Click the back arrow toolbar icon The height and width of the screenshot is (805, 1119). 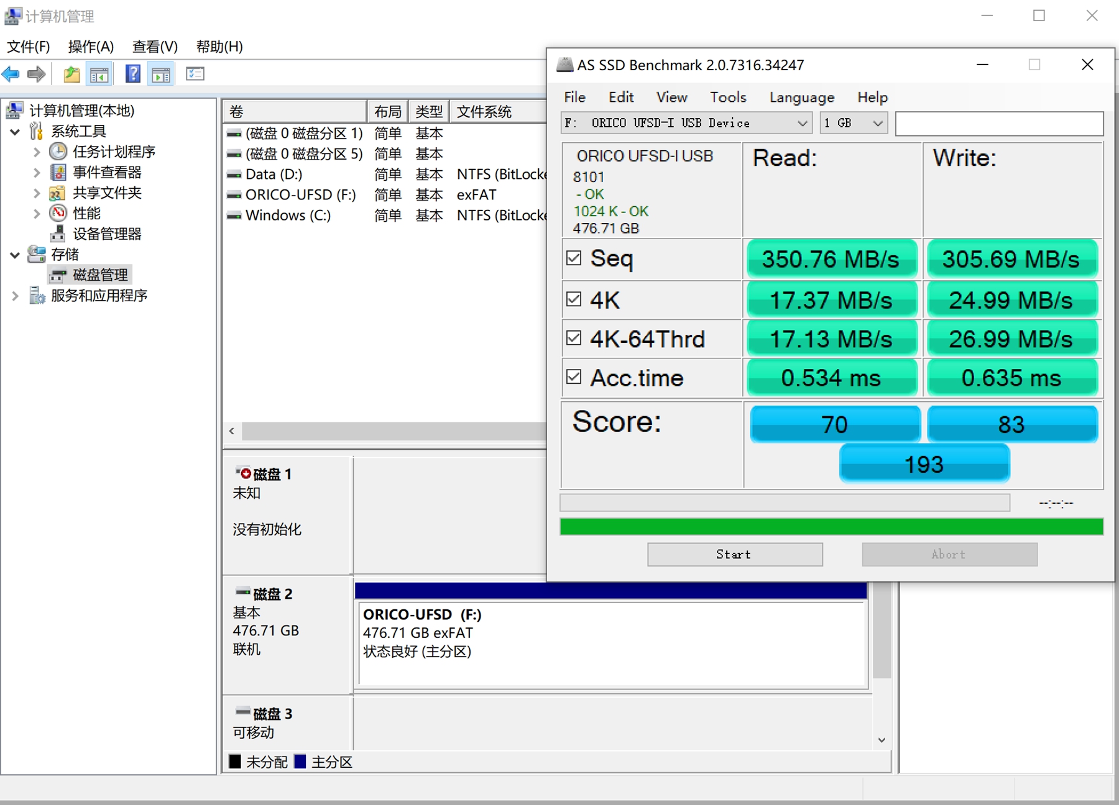11,75
